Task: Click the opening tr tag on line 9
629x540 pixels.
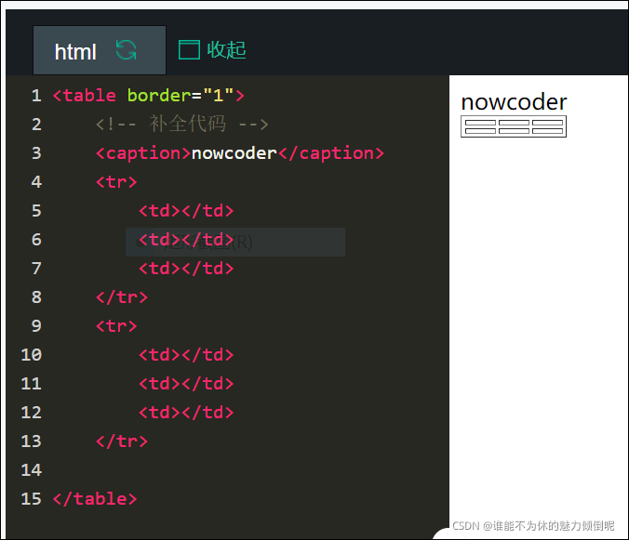Action: tap(116, 326)
